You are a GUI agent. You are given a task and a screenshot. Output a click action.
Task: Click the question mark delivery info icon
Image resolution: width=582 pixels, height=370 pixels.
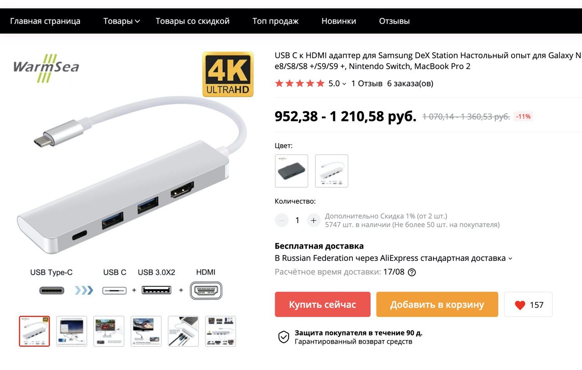click(x=412, y=272)
